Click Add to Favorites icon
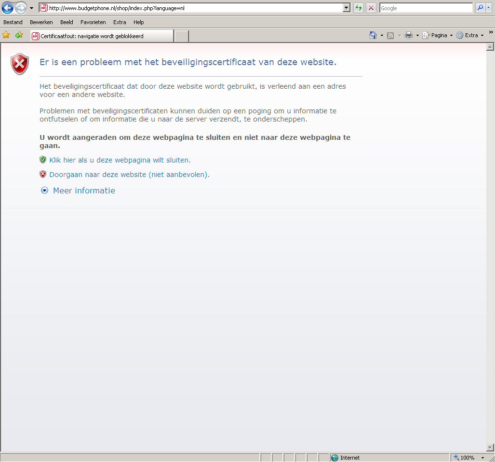 (x=19, y=35)
